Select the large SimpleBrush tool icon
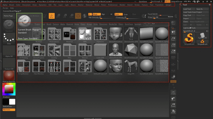 [x=189, y=39]
